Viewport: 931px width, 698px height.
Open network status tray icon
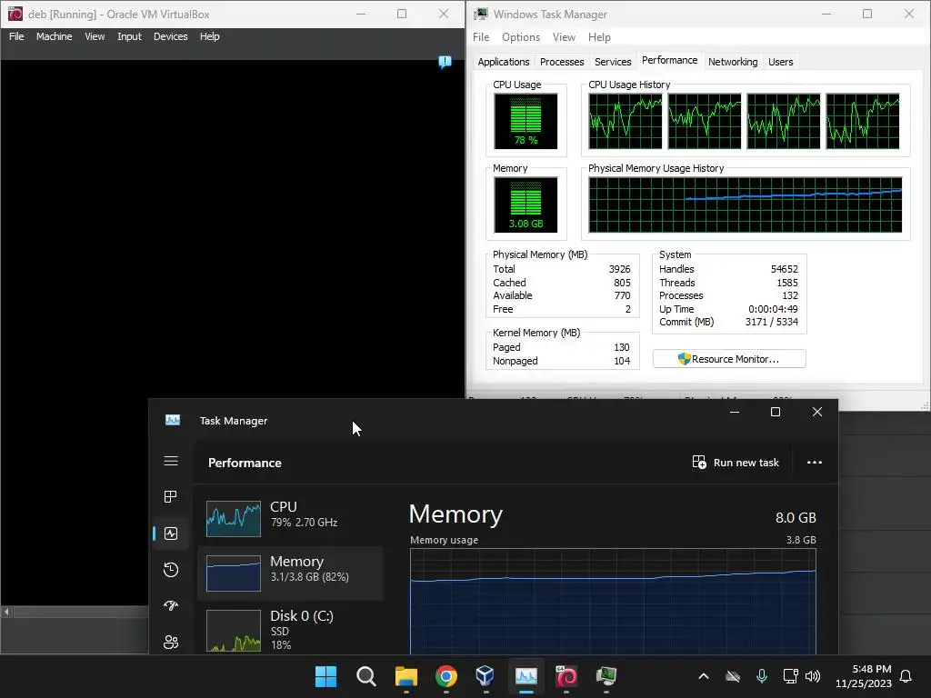click(790, 676)
